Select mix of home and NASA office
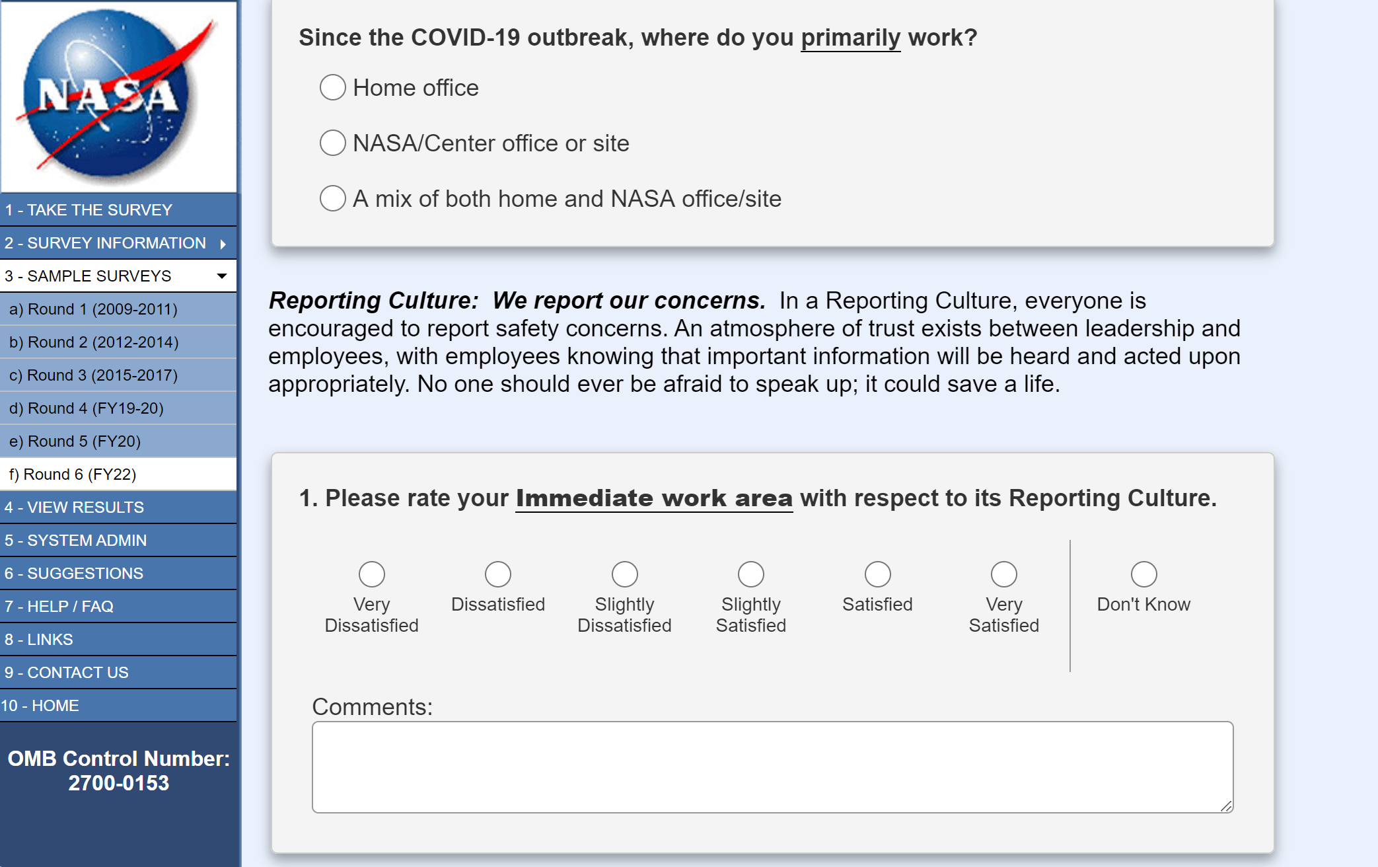Viewport: 1378px width, 867px height. 333,199
